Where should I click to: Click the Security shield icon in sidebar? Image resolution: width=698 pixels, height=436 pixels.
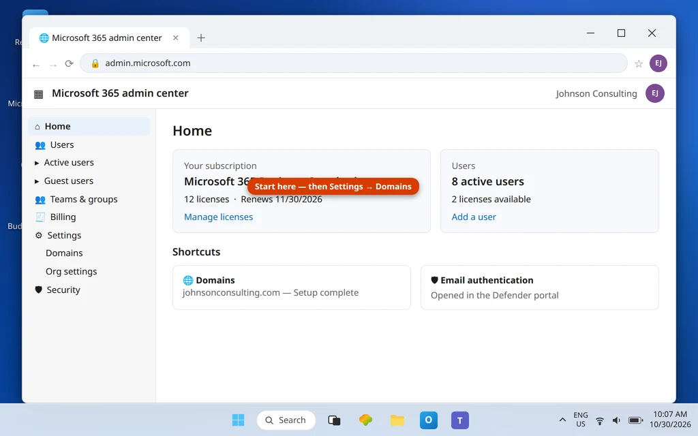pyautogui.click(x=38, y=290)
